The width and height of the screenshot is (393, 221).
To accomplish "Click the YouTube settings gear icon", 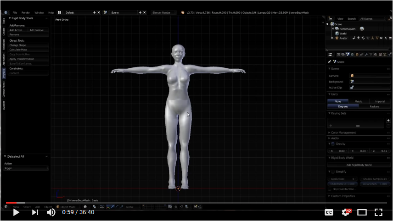I will (x=346, y=212).
